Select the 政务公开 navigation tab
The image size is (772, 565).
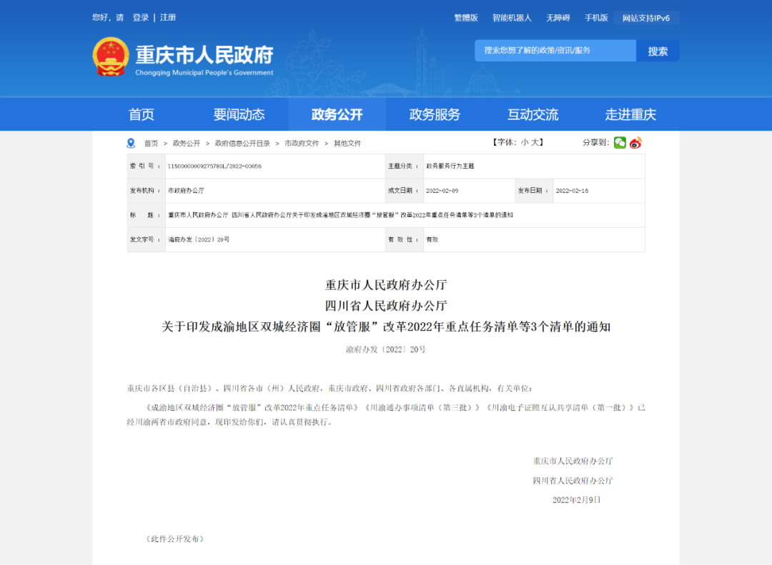337,115
